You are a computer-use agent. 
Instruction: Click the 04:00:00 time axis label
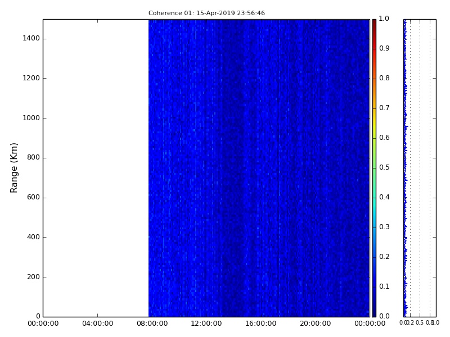[x=97, y=324]
